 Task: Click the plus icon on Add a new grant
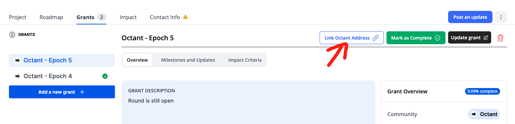tap(82, 92)
